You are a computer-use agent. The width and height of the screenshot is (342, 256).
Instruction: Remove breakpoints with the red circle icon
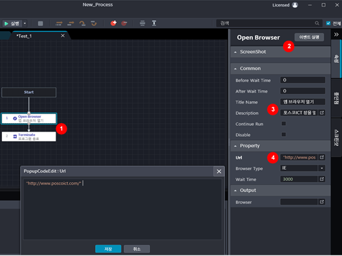click(124, 23)
